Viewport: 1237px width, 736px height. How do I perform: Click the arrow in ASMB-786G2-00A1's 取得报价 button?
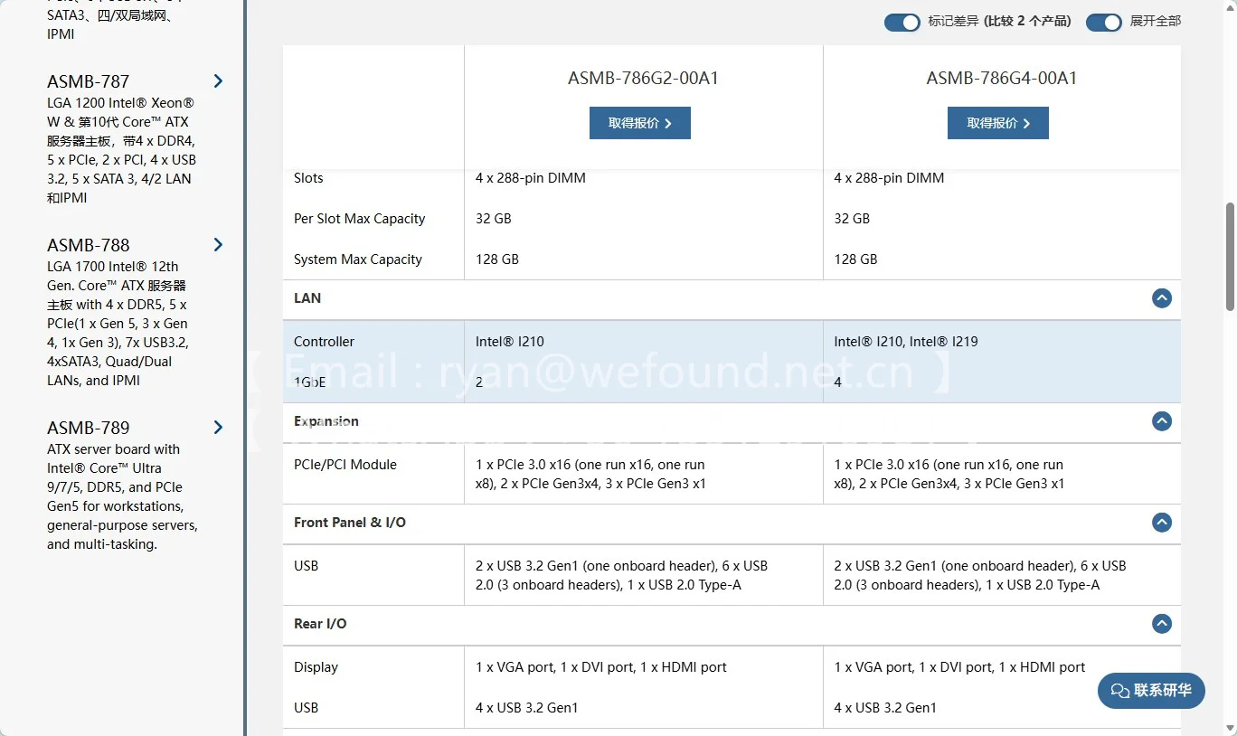coord(668,124)
